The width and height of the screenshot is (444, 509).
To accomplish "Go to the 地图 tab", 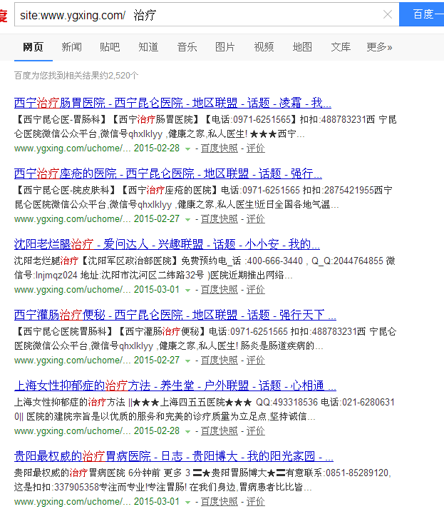I will pos(302,47).
